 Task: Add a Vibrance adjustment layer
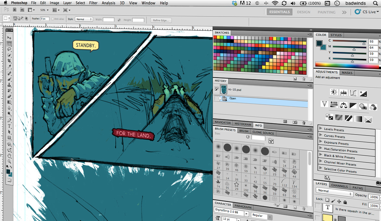click(324, 104)
